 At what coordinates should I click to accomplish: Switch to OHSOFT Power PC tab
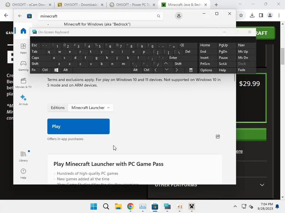tap(132, 5)
